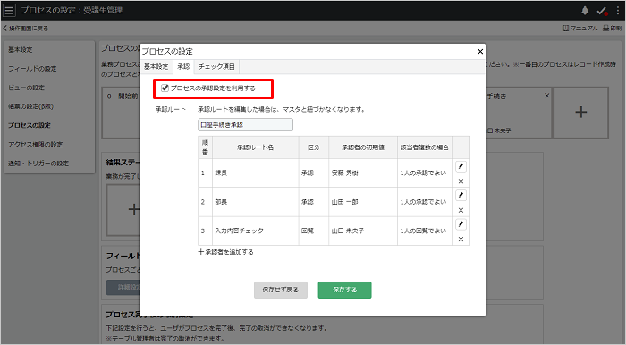The width and height of the screenshot is (626, 345).
Task: Remove the 入力内容チェック row with X icon
Action: pos(461,239)
